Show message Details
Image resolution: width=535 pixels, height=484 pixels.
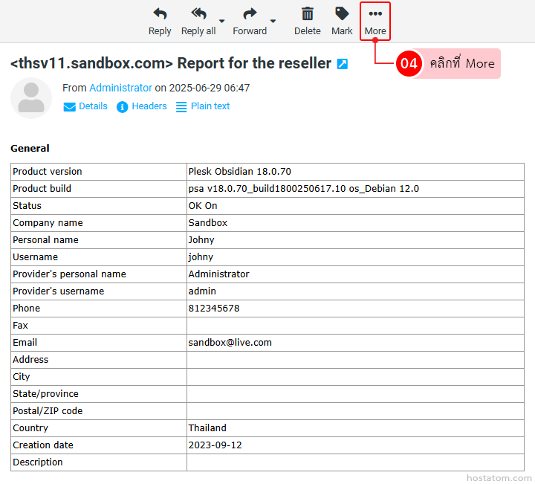coord(93,106)
